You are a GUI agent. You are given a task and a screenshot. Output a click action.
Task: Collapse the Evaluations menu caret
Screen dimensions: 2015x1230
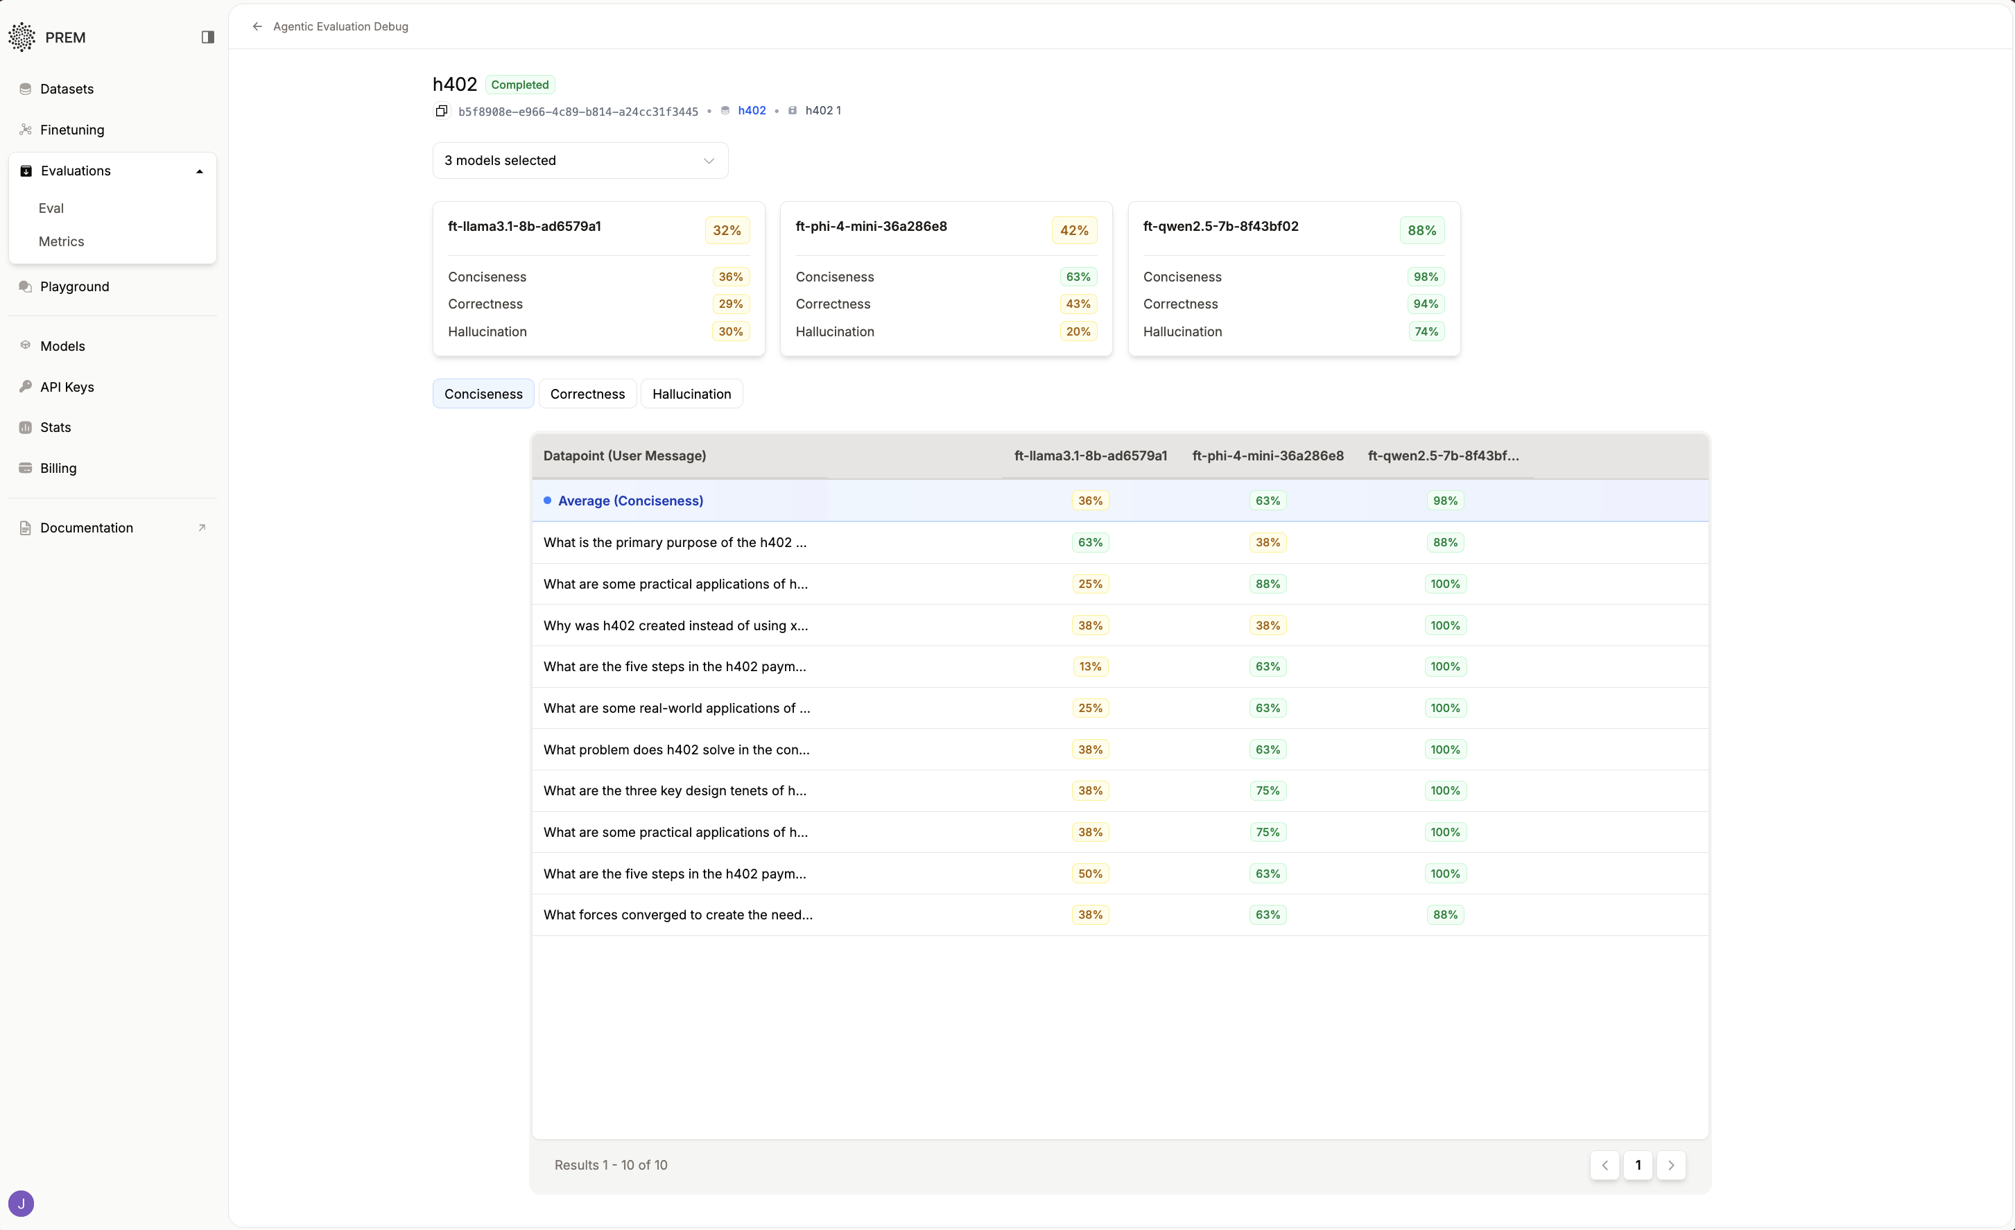click(200, 172)
